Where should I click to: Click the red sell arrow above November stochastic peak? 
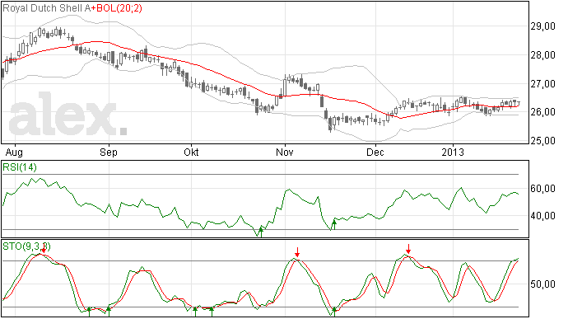tap(297, 252)
